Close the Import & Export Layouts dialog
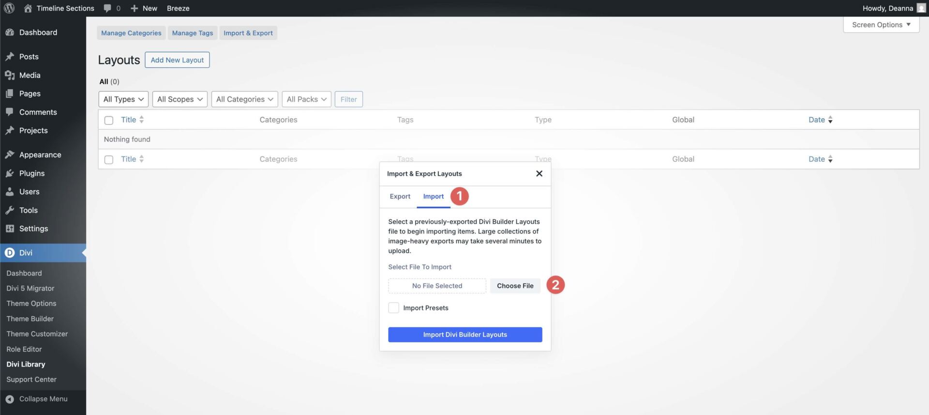The width and height of the screenshot is (929, 415). pos(539,173)
